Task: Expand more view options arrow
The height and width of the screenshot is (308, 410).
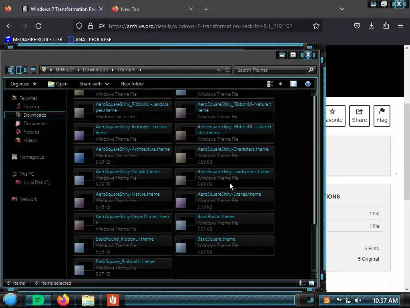Action: click(280, 84)
